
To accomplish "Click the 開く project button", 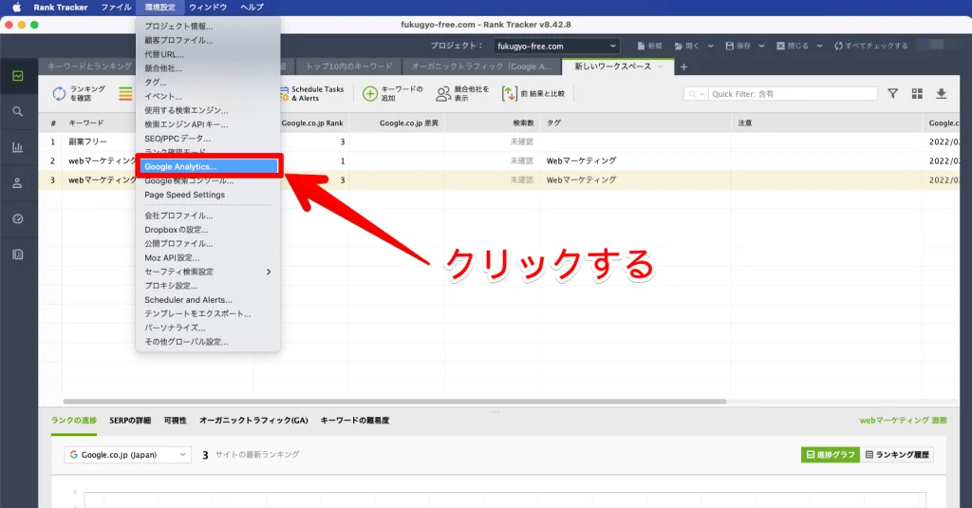I will (x=687, y=46).
